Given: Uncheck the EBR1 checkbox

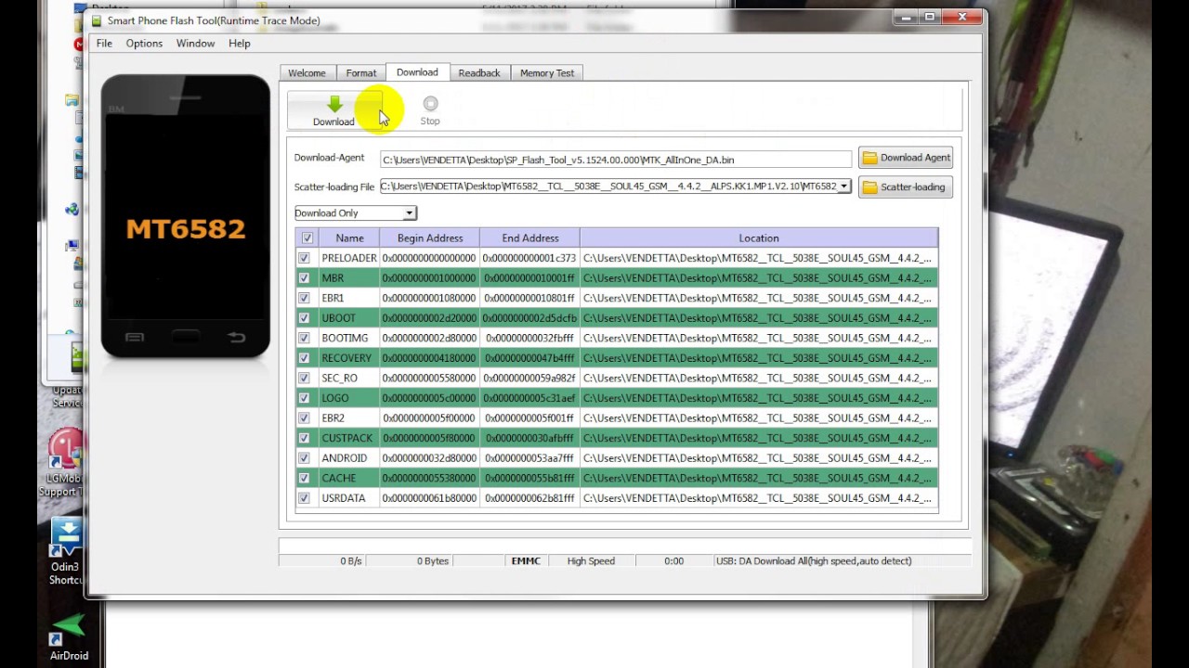Looking at the screenshot, I should [304, 298].
